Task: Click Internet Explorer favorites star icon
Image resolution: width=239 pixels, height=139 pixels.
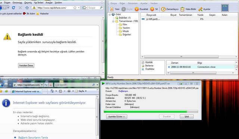Action: tap(1, 91)
